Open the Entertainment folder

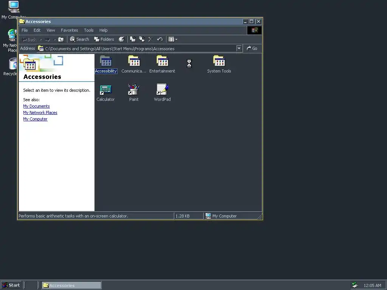[162, 64]
